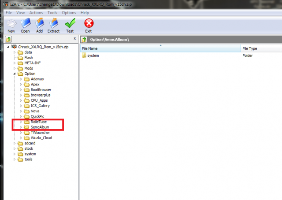This screenshot has width=282, height=200.
Task: Close the folder tree pane with X
Action: pyautogui.click(x=74, y=38)
